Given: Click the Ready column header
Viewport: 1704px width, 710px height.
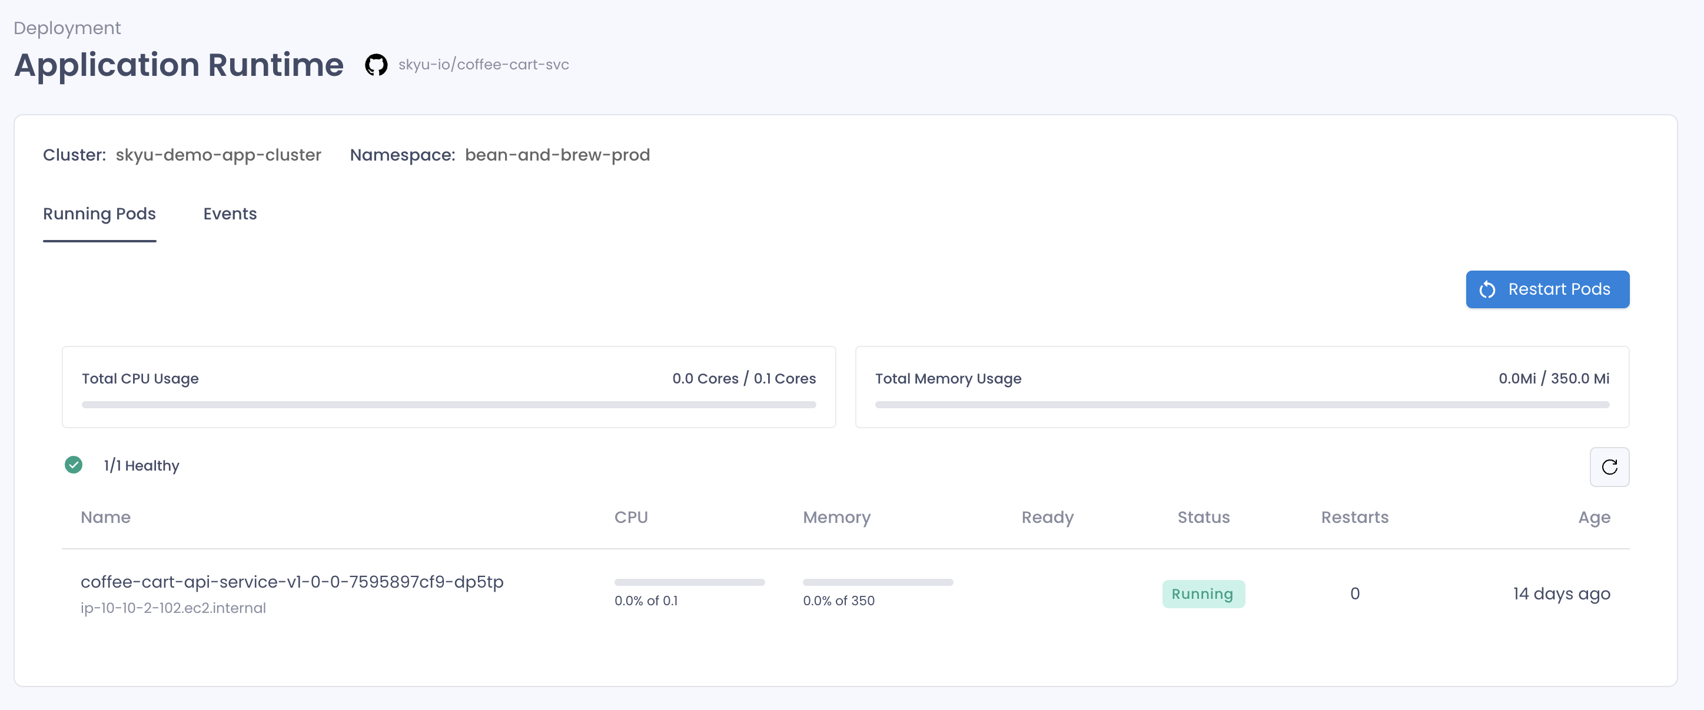Looking at the screenshot, I should point(1047,517).
